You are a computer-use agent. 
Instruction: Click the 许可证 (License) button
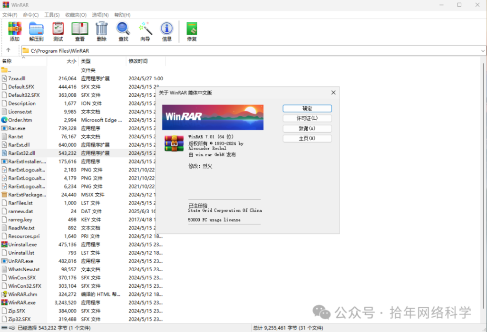click(307, 118)
